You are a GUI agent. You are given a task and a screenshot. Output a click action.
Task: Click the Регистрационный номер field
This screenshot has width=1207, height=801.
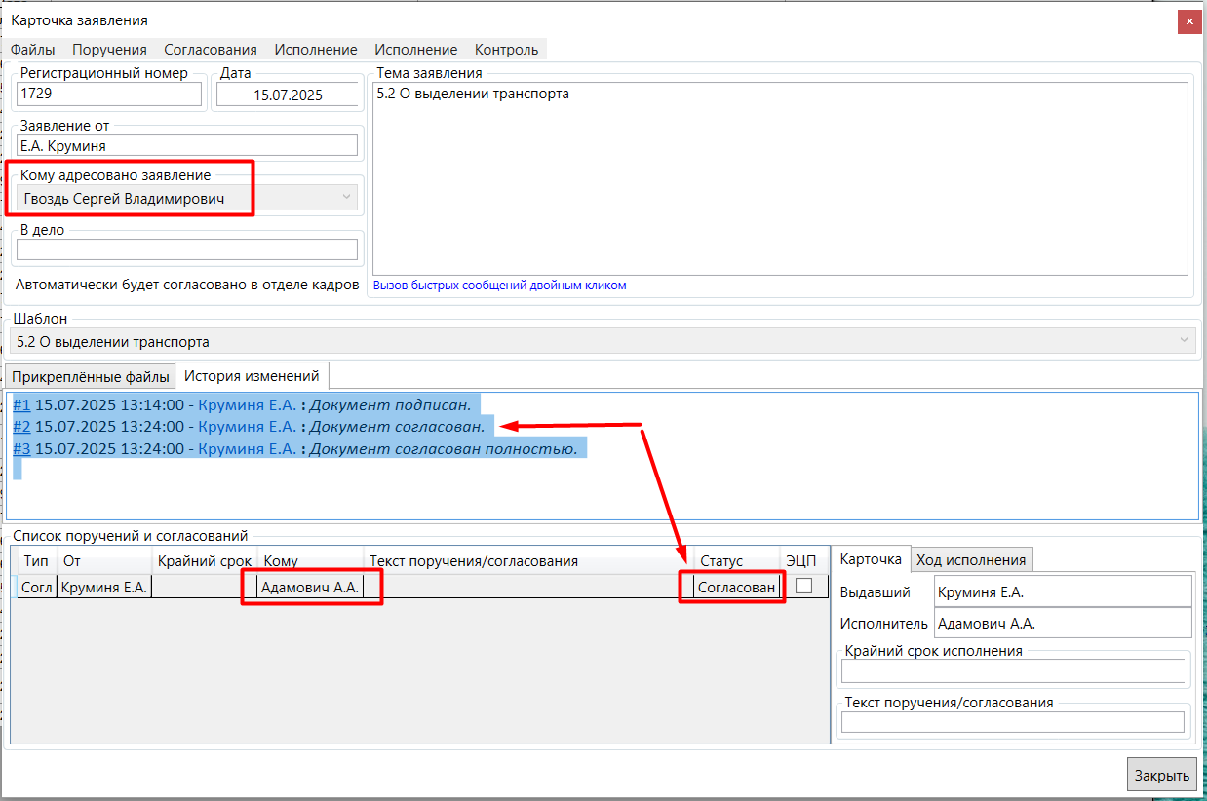(x=109, y=95)
